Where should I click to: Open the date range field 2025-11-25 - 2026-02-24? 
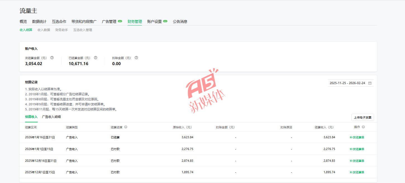point(347,83)
